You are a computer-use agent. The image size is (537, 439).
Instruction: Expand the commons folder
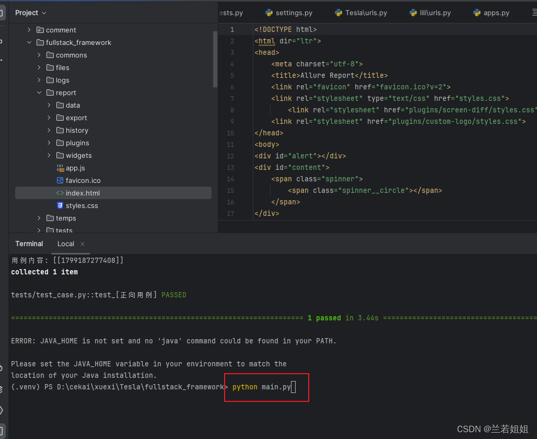click(39, 55)
